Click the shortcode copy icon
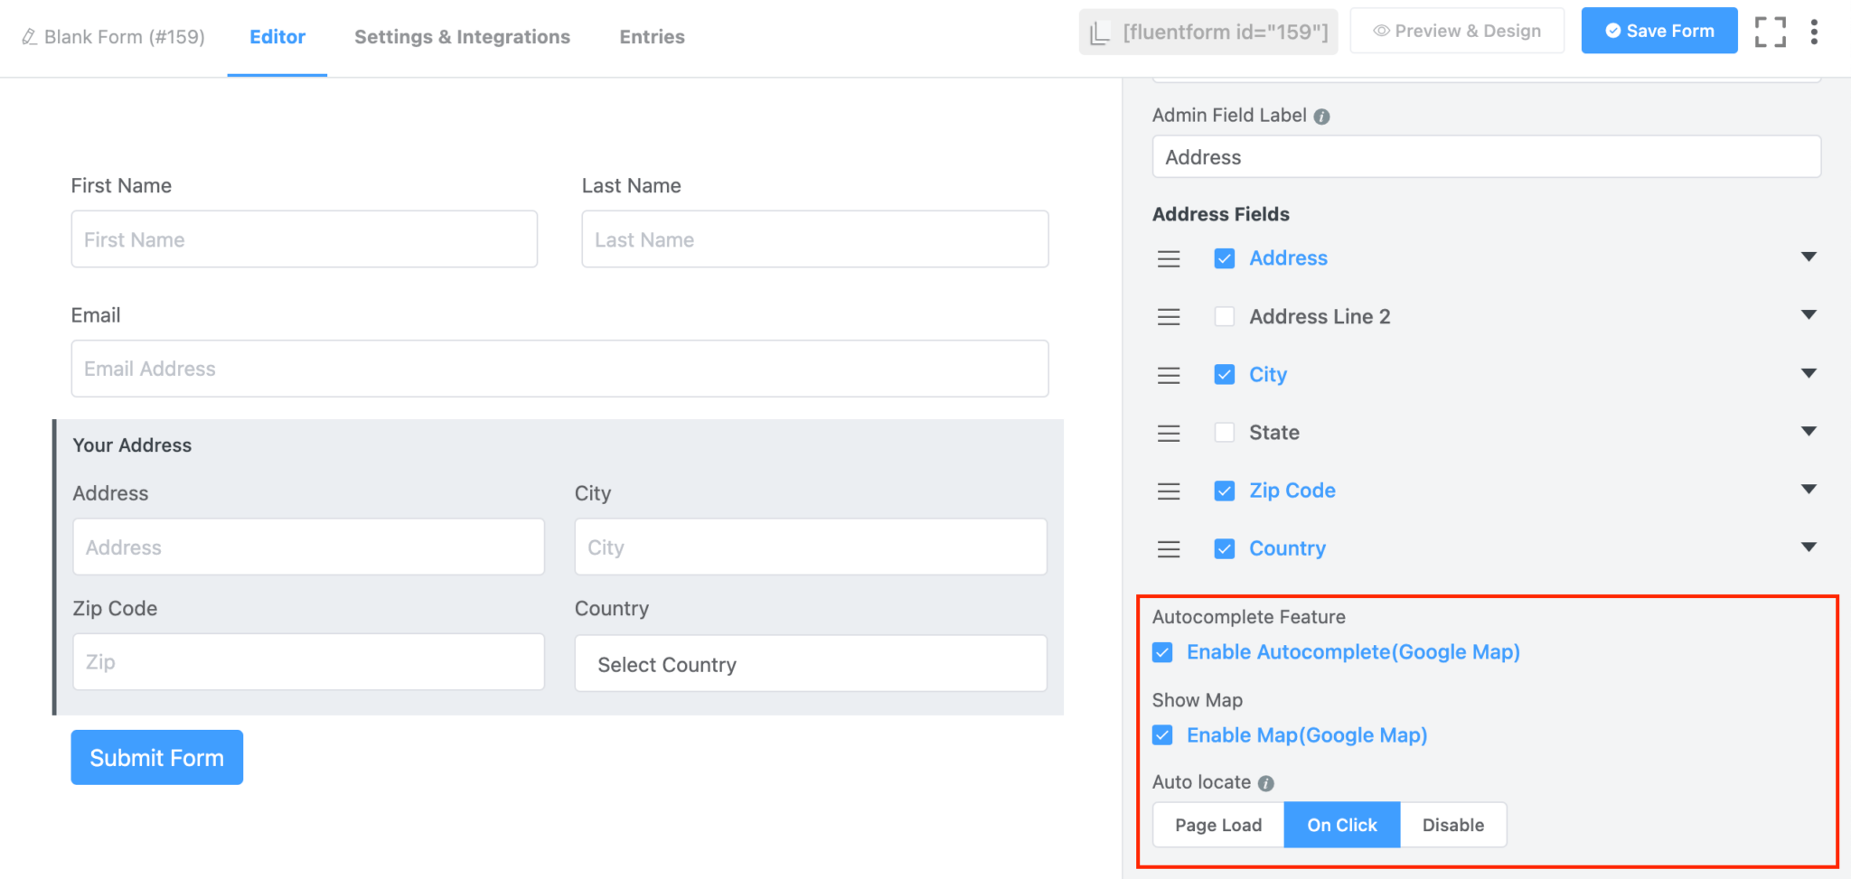Screen dimensions: 1851x879 point(1099,32)
